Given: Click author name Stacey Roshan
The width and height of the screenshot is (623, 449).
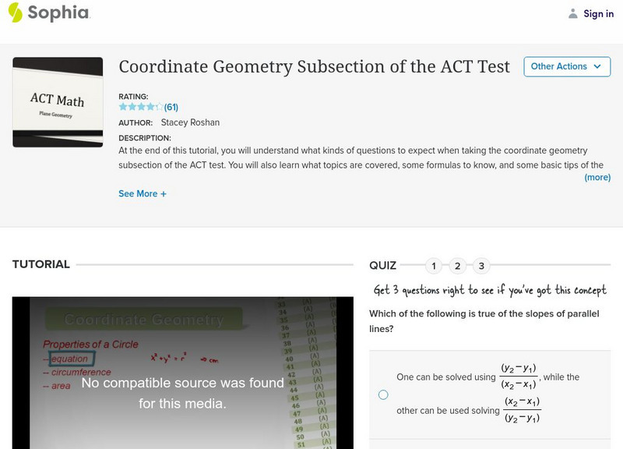Looking at the screenshot, I should pos(190,122).
